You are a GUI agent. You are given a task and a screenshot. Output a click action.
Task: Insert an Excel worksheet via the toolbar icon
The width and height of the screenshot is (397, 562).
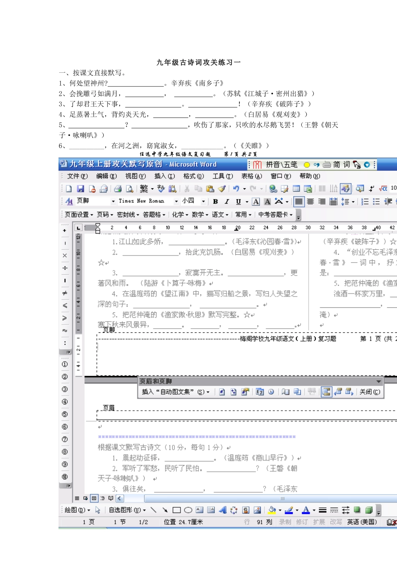pos(308,189)
